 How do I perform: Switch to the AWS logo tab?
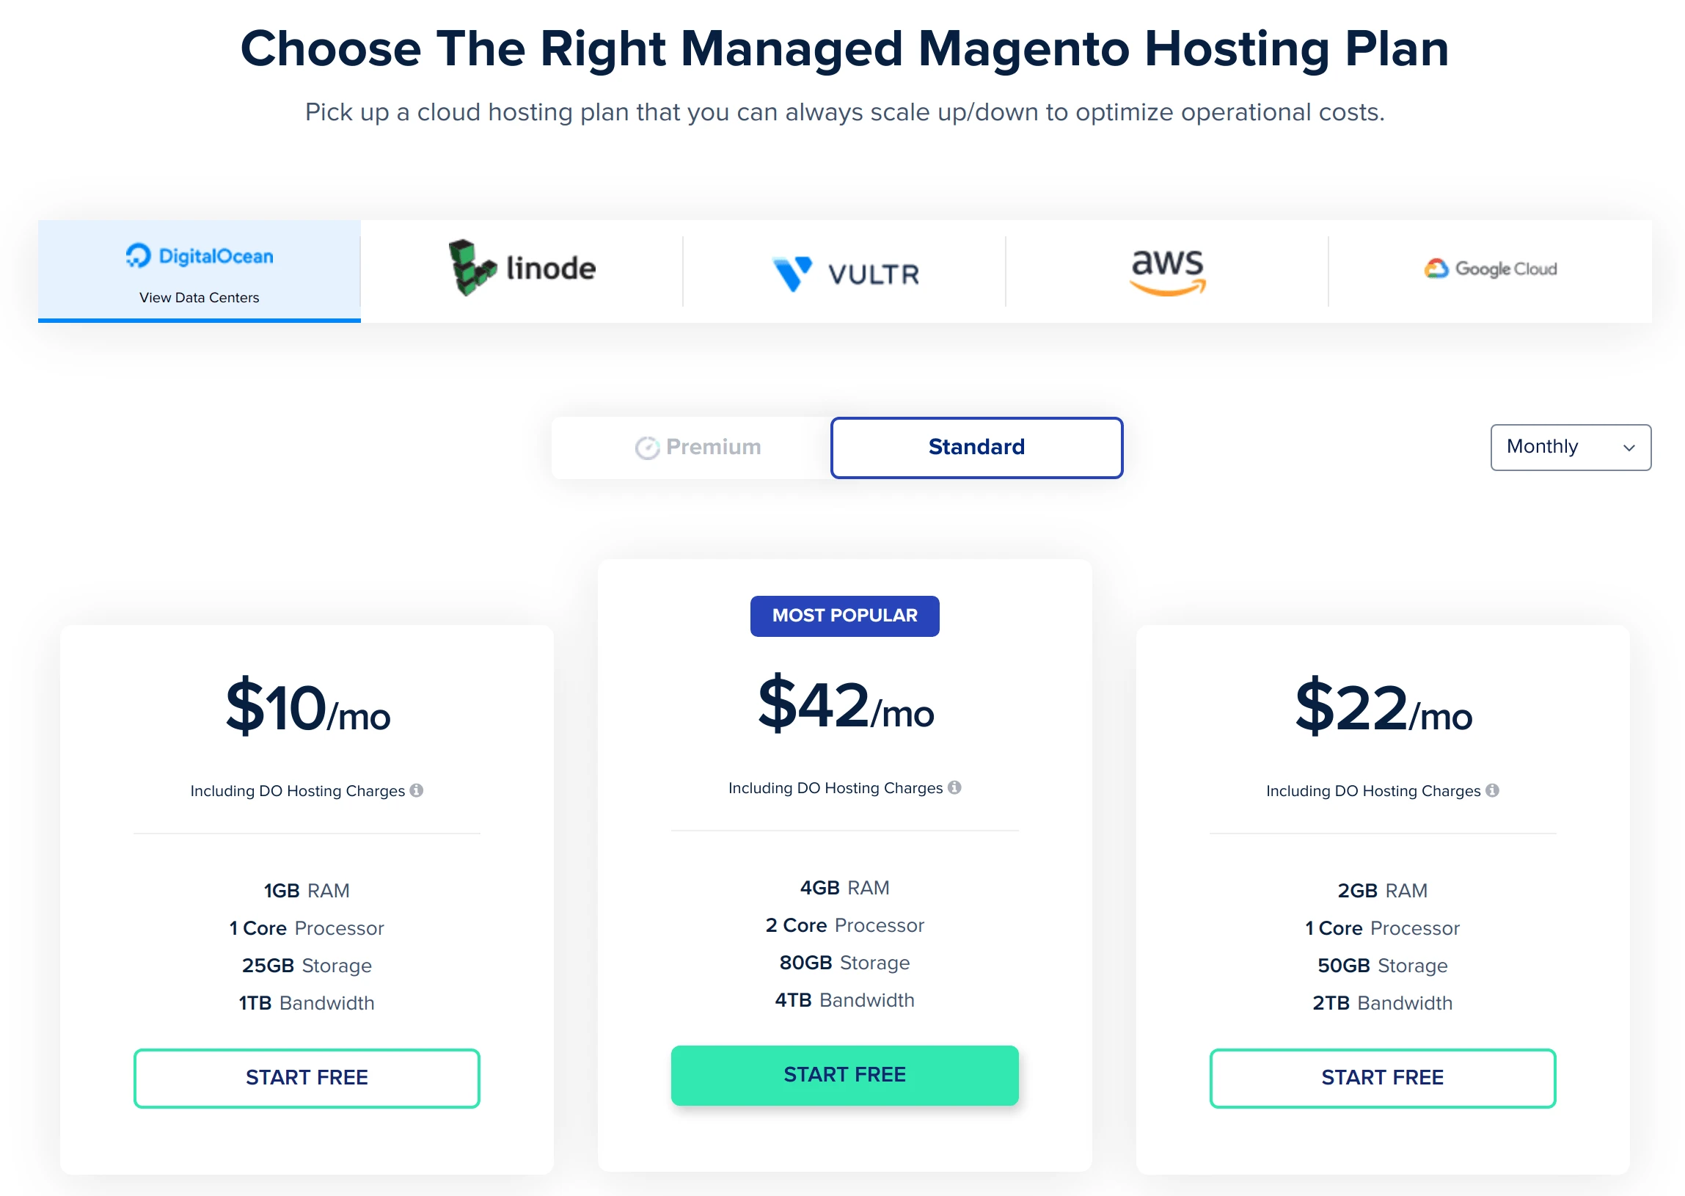pos(1167,270)
